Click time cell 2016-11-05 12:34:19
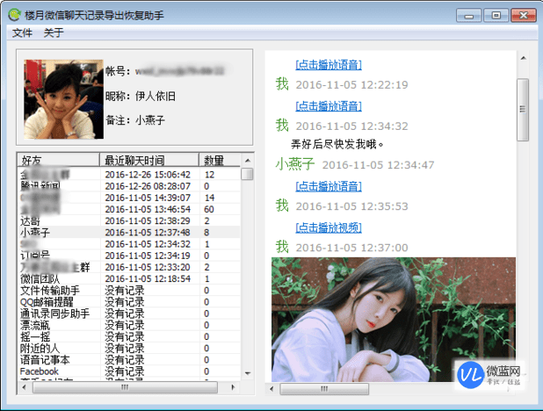The height and width of the screenshot is (411, 543). click(148, 256)
